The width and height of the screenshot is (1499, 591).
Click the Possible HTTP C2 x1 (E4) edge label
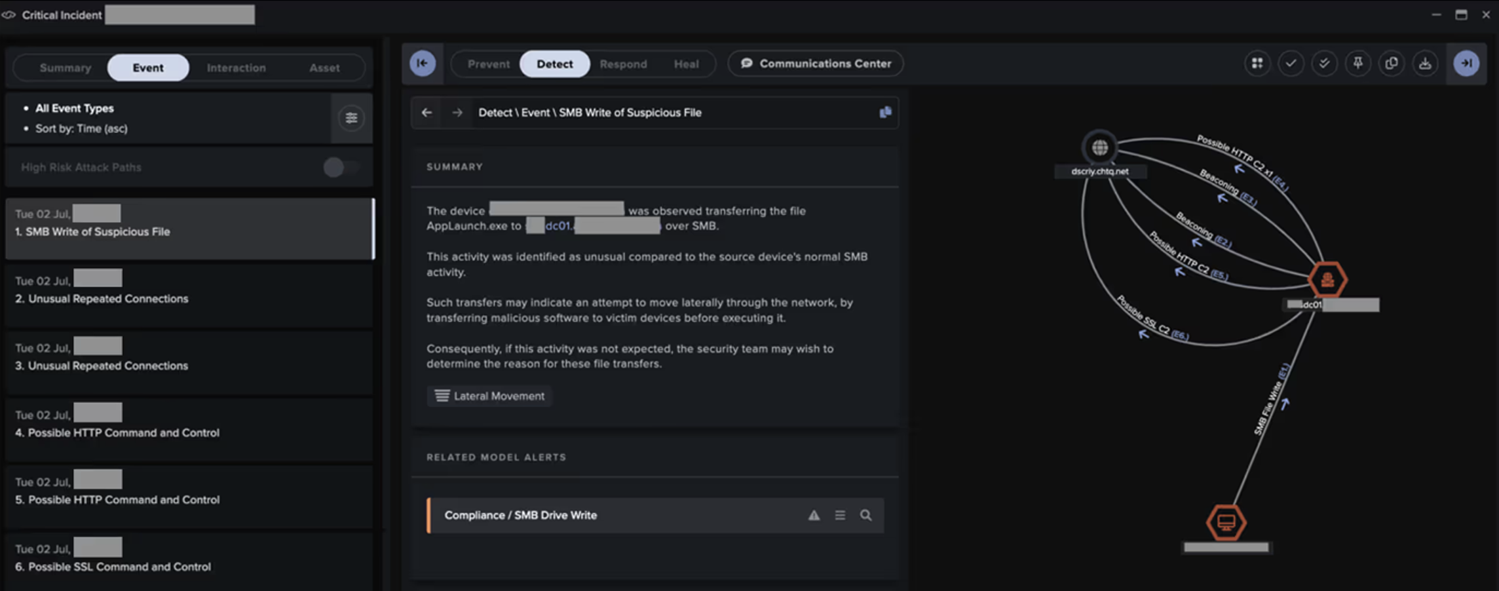(1242, 162)
